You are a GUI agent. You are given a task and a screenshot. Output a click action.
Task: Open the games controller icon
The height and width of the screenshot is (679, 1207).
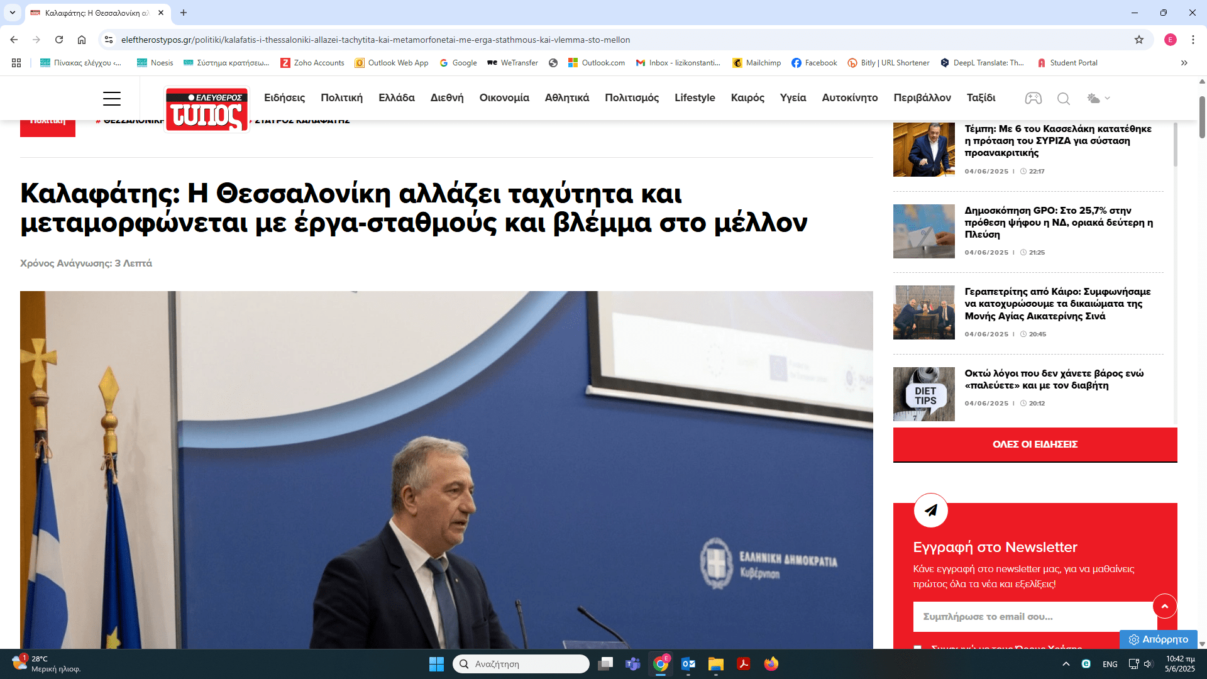1033,98
